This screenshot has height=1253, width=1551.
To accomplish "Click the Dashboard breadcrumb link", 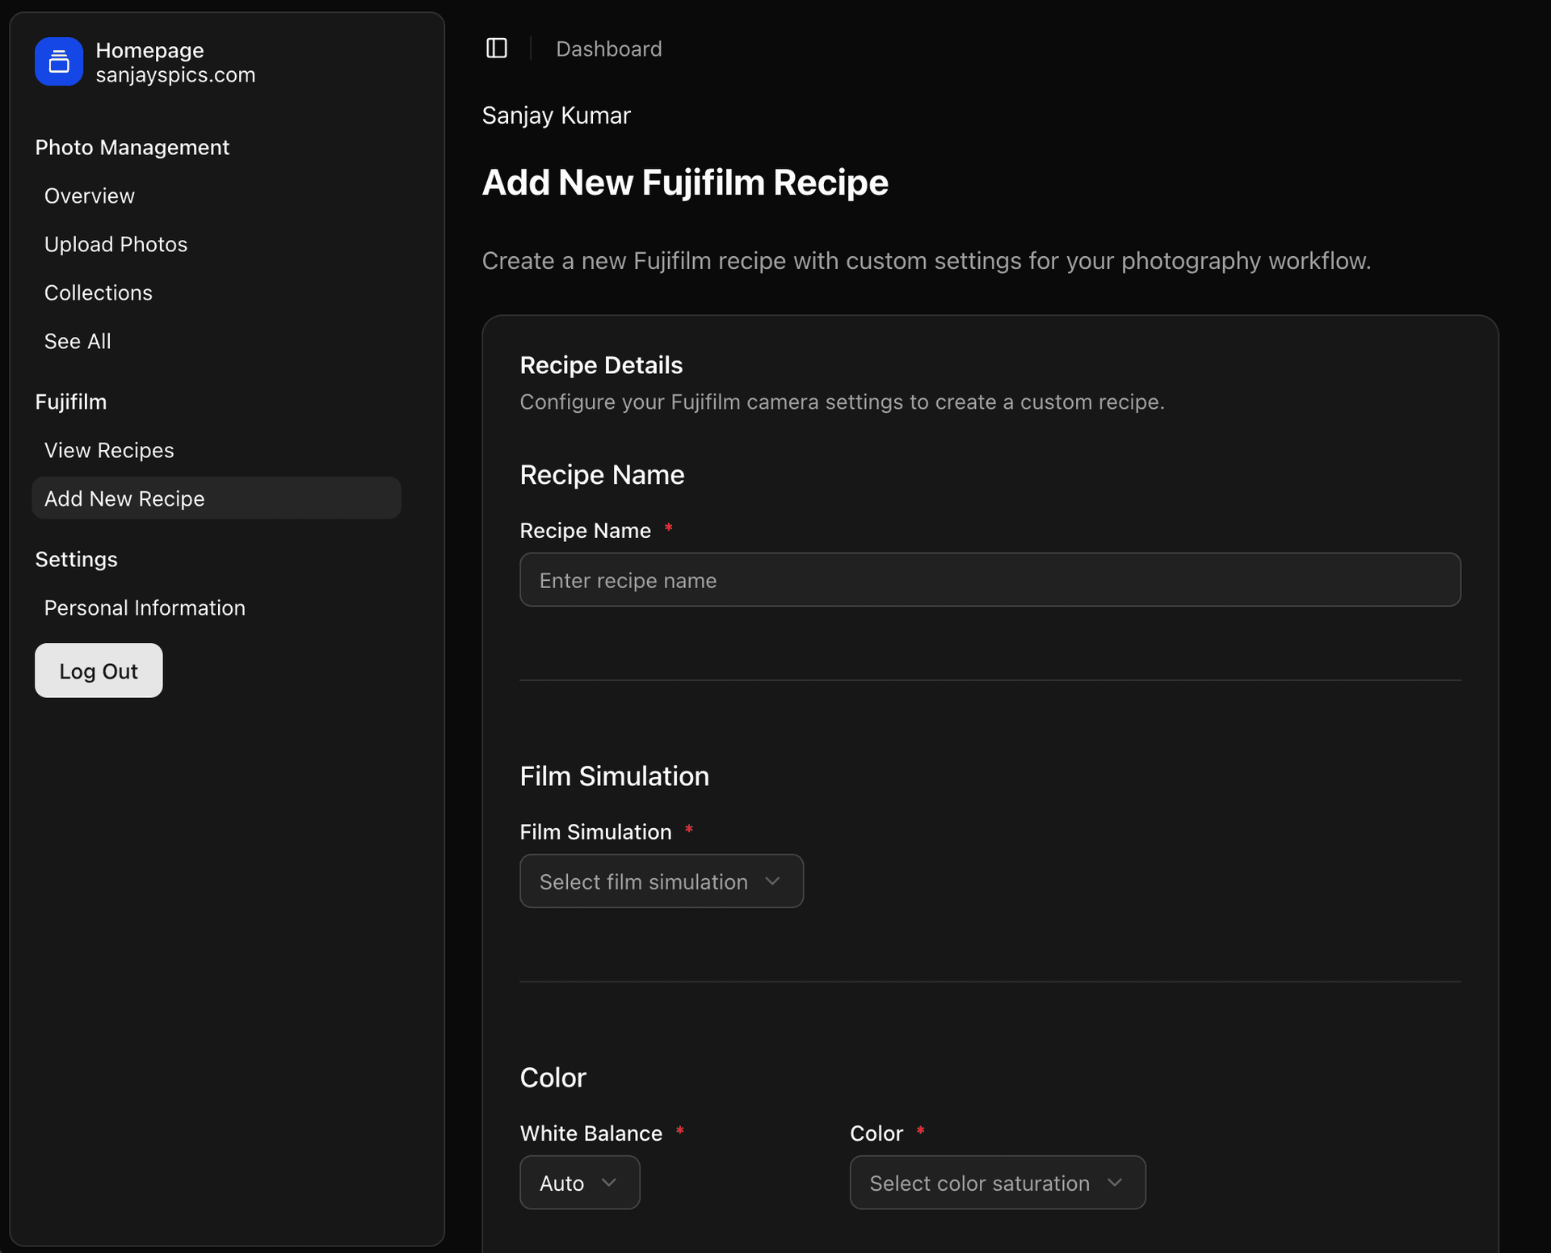I will [609, 49].
